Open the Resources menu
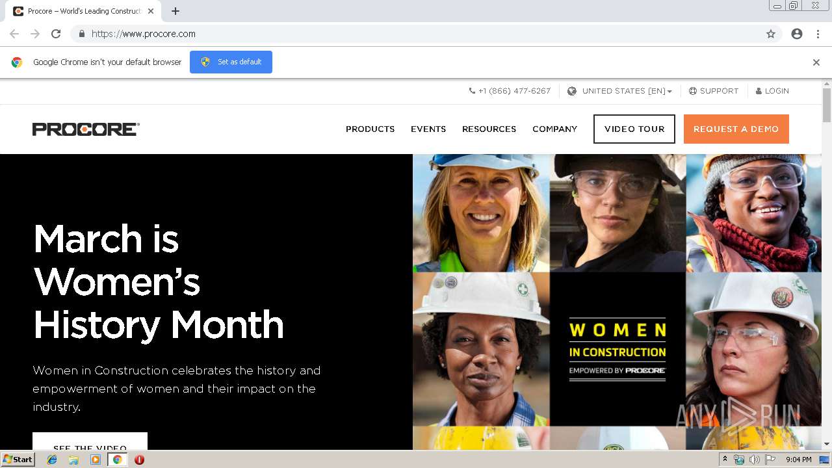832x468 pixels. click(489, 129)
